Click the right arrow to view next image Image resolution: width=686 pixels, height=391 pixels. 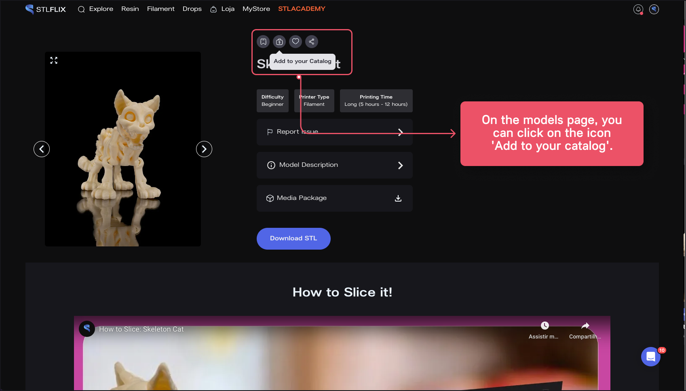(x=204, y=149)
